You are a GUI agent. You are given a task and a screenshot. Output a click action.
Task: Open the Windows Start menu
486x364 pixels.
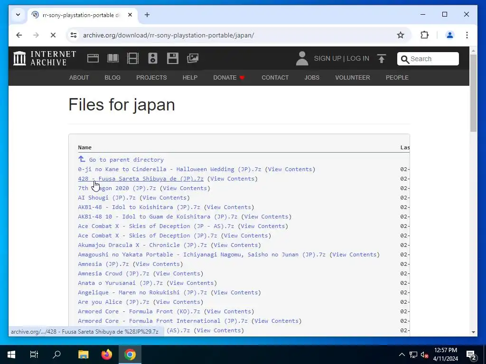click(x=11, y=354)
